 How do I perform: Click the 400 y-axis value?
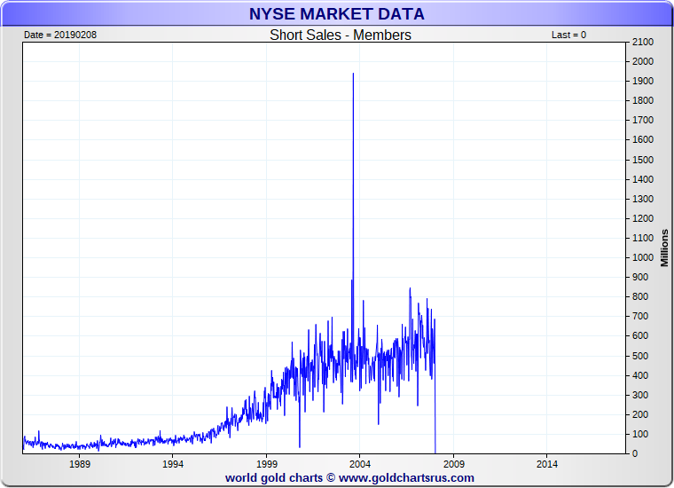tap(640, 375)
